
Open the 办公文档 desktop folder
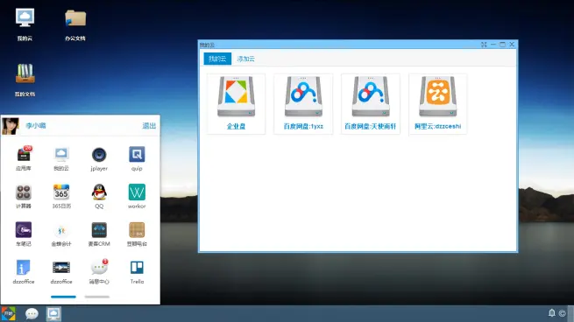75,25
